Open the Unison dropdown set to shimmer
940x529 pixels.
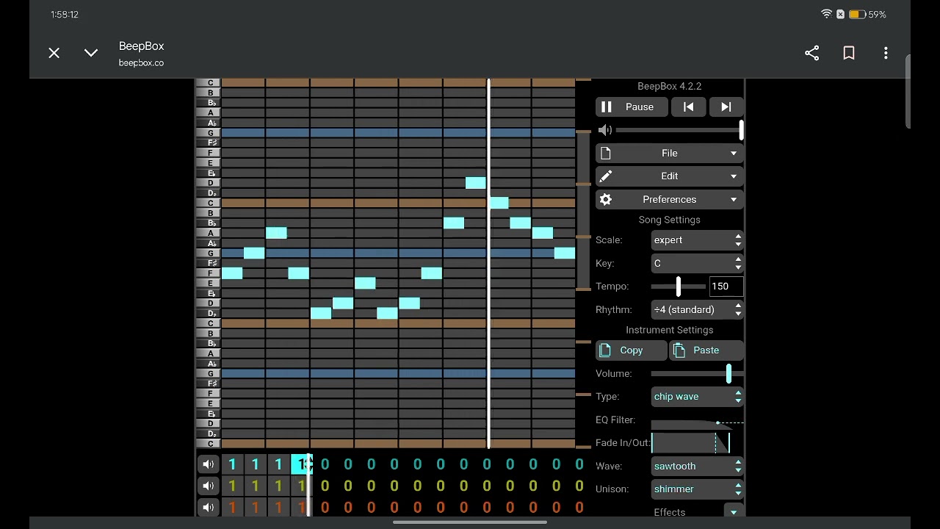pyautogui.click(x=697, y=489)
